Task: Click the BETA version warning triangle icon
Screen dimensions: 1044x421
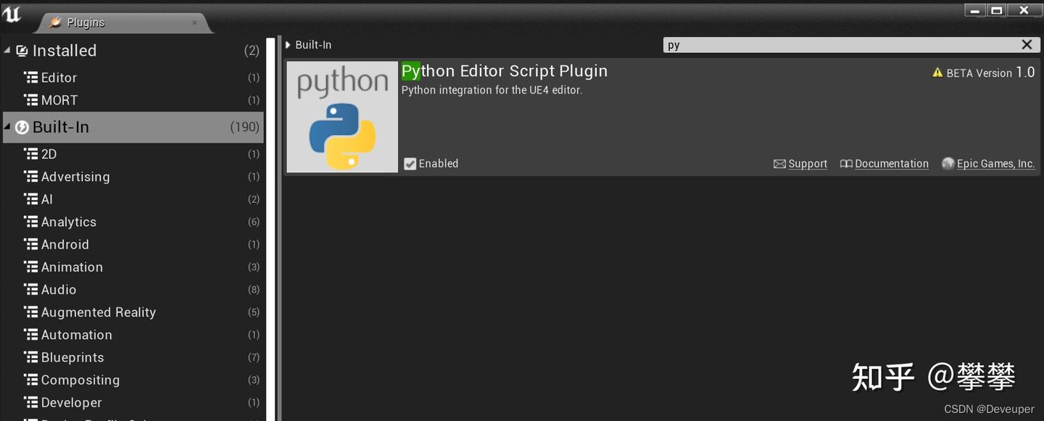Action: point(937,72)
